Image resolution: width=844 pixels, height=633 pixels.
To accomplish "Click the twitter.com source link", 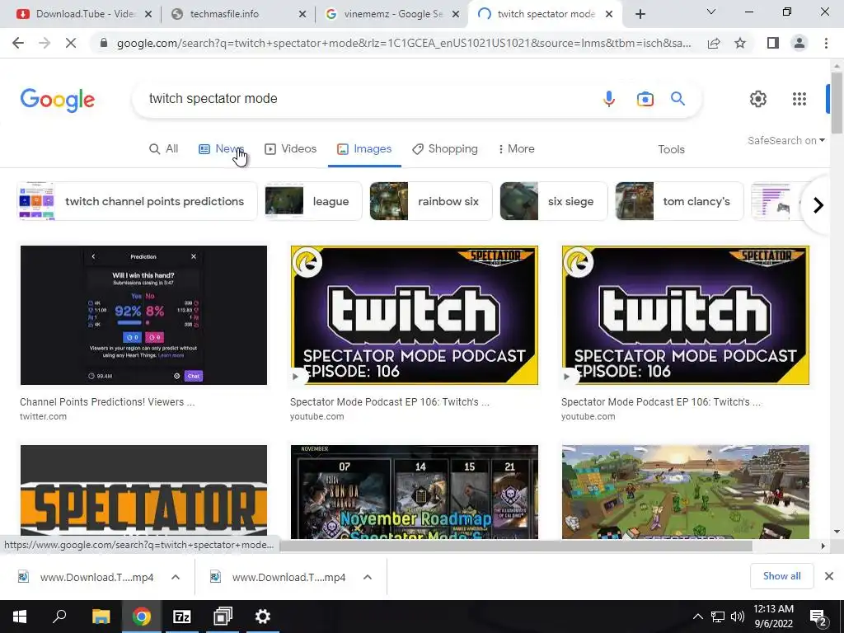I will pyautogui.click(x=43, y=416).
